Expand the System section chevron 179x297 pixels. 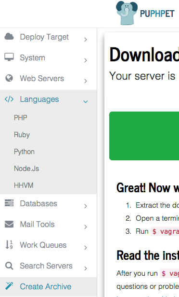(86, 60)
